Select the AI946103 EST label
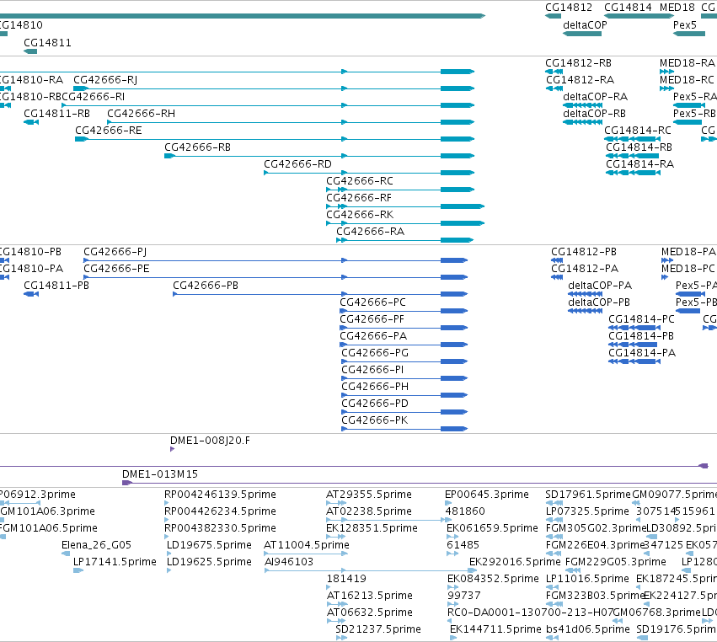 coord(289,562)
